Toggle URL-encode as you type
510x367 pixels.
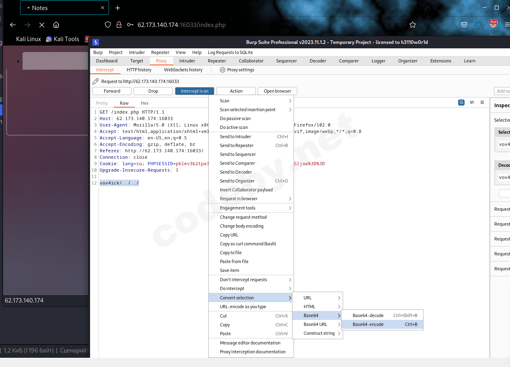tap(243, 307)
